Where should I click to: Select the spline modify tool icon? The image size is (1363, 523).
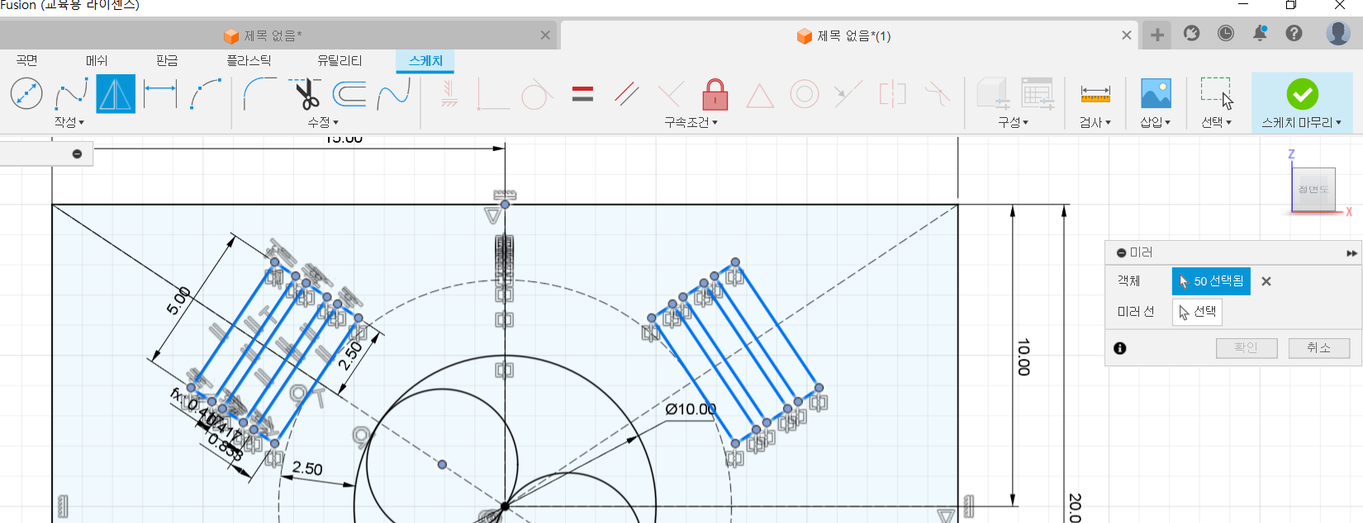[394, 93]
